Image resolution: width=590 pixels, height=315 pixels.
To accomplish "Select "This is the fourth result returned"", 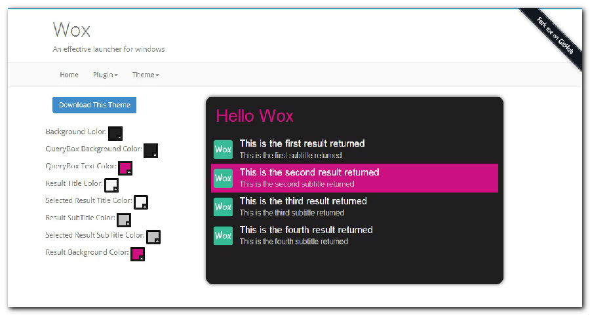I will [306, 230].
